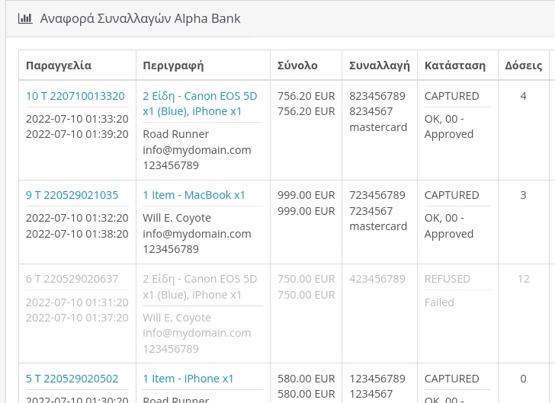Open '2 Είδη - Canon EOS 5D' link in order 10
This screenshot has width=555, height=403.
[200, 104]
